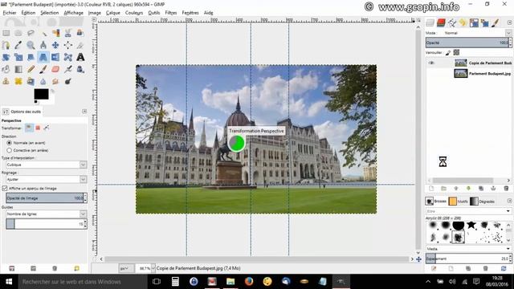
Task: Toggle lock alpha channel icon
Action: (x=456, y=52)
